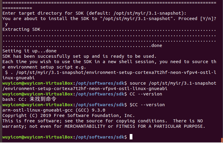Screen dimensions: 223x143
Task: Click the "bash: CC: 未找到命令" error line
Action: 29,99
